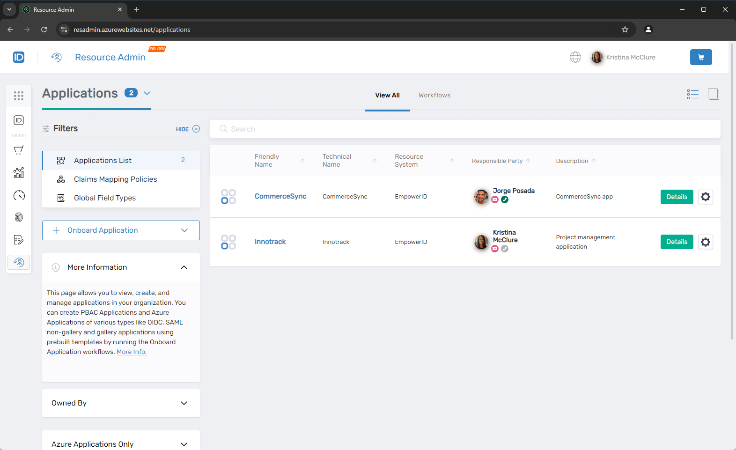
Task: Open the fingerprint icon in sidebar
Action: pos(19,217)
